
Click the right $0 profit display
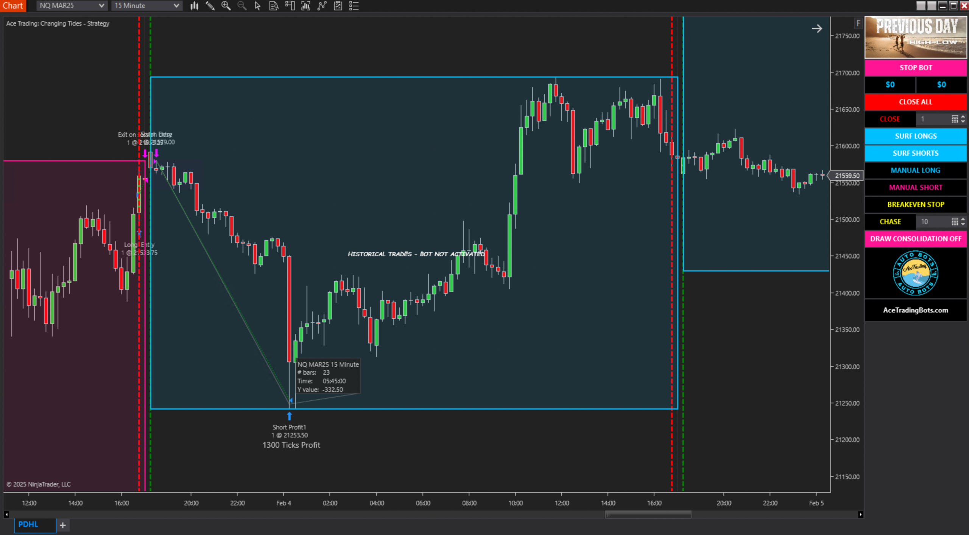pos(941,85)
